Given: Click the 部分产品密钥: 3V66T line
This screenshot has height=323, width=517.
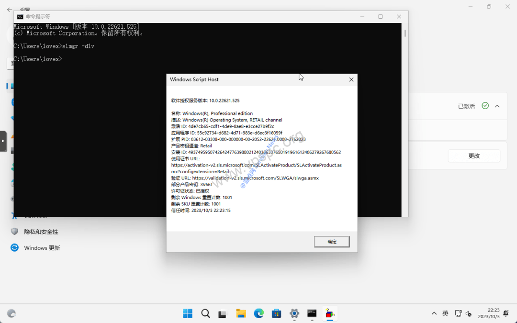Looking at the screenshot, I should pos(192,185).
